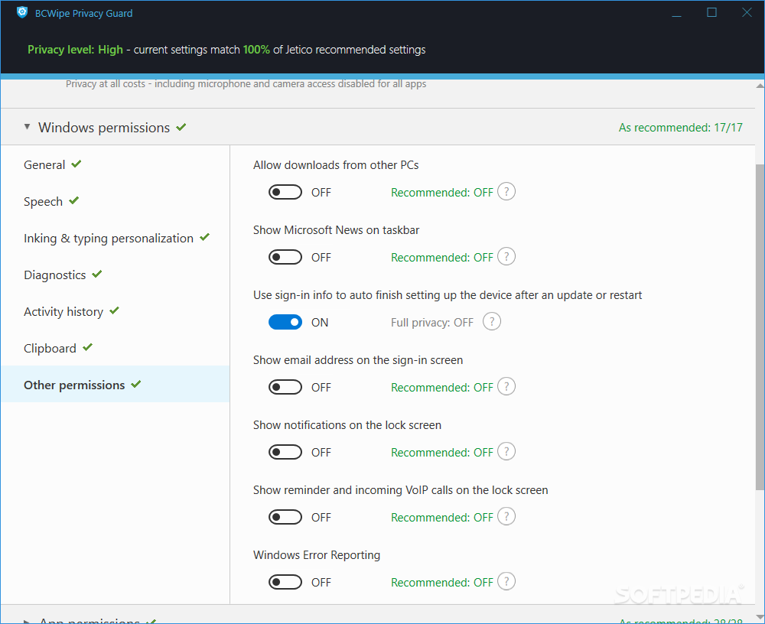This screenshot has height=624, width=765.
Task: Open the Speech category
Action: (116, 201)
